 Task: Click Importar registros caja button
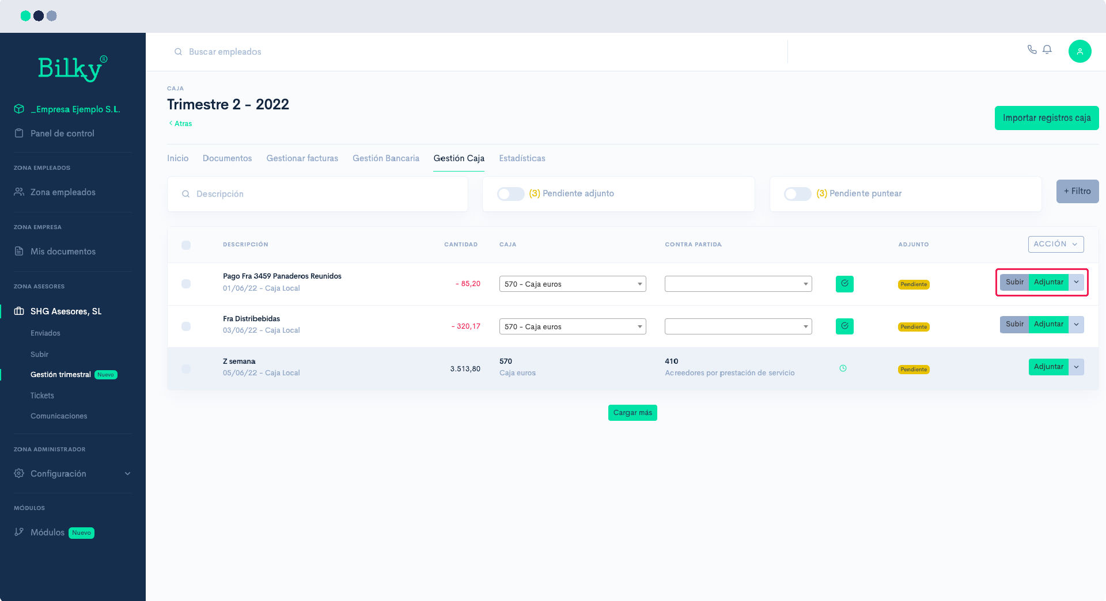pos(1046,118)
